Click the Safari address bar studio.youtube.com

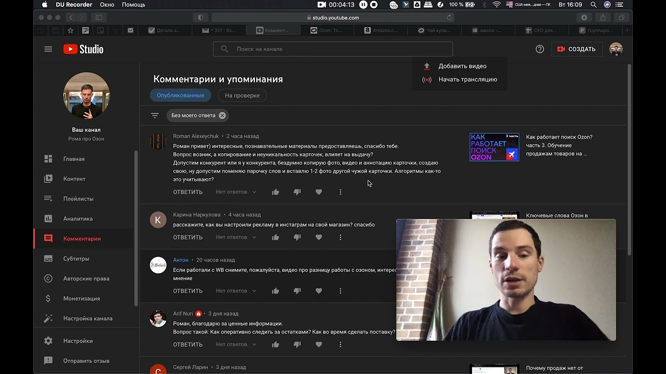click(x=333, y=18)
